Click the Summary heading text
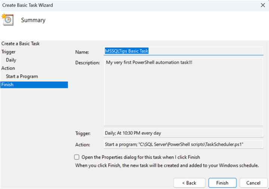Viewport: 269px width, 189px height. pos(33,20)
